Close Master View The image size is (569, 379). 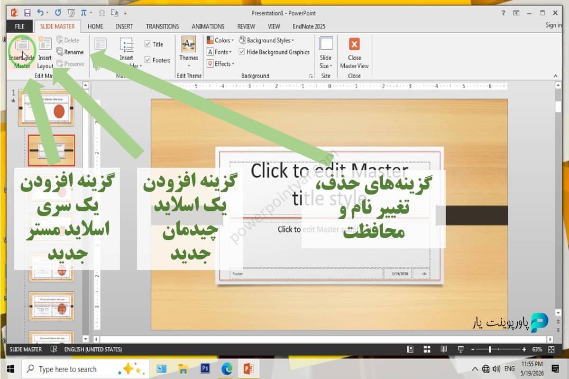[x=354, y=53]
